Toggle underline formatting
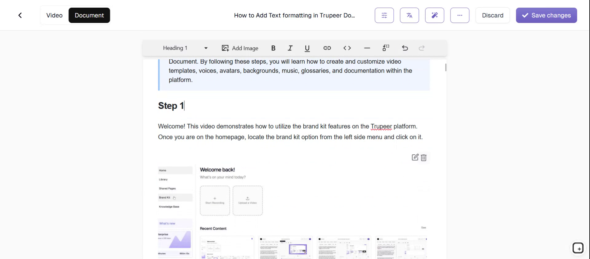 tap(307, 48)
